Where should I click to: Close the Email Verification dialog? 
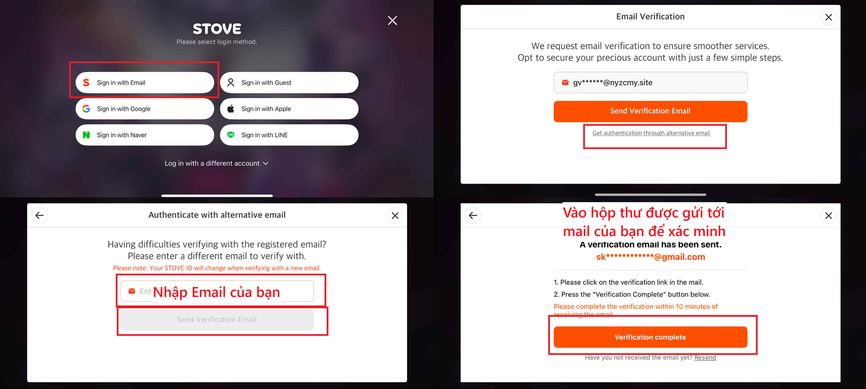(x=828, y=17)
